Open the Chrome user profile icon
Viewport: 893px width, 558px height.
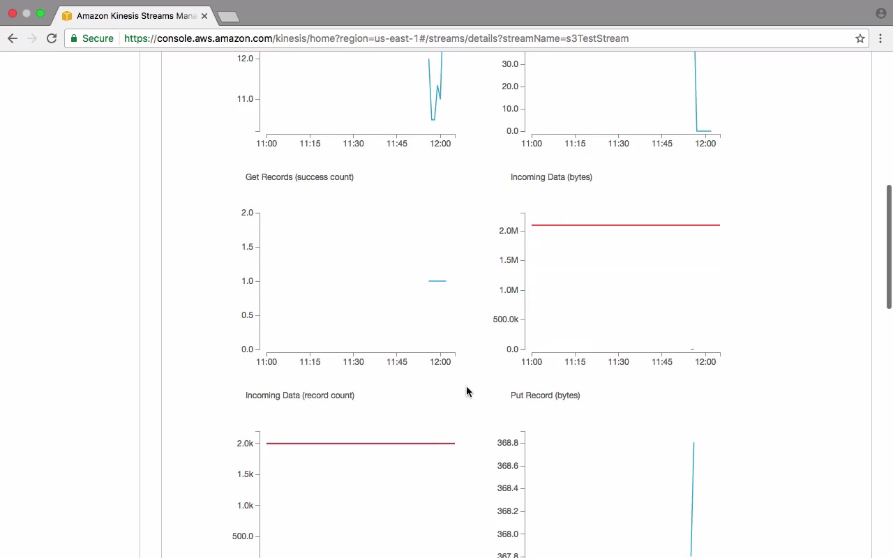coord(880,13)
